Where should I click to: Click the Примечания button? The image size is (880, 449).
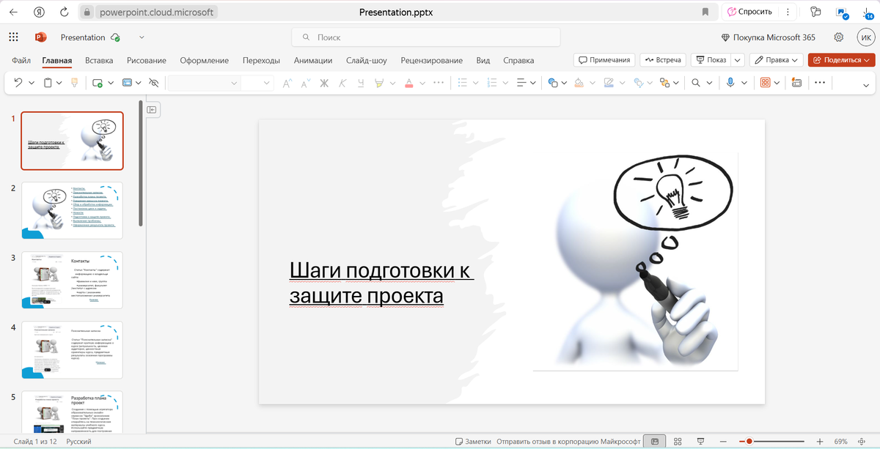(604, 60)
